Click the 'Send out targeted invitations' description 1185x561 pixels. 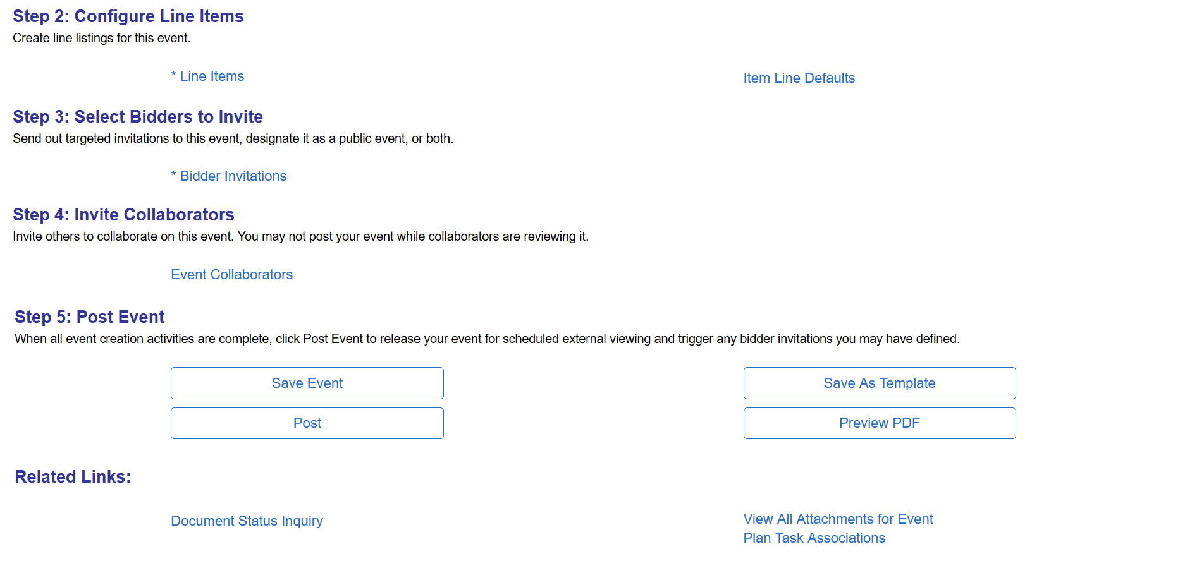233,139
